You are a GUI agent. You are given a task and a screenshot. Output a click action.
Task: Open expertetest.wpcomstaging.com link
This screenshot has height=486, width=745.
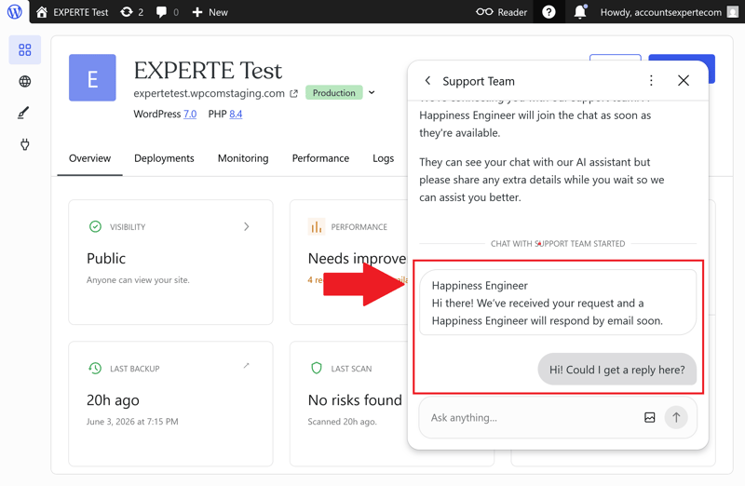tap(209, 93)
